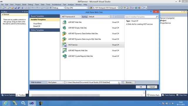
Task: Open the .NET Framework 4 dropdown
Action: (71, 17)
